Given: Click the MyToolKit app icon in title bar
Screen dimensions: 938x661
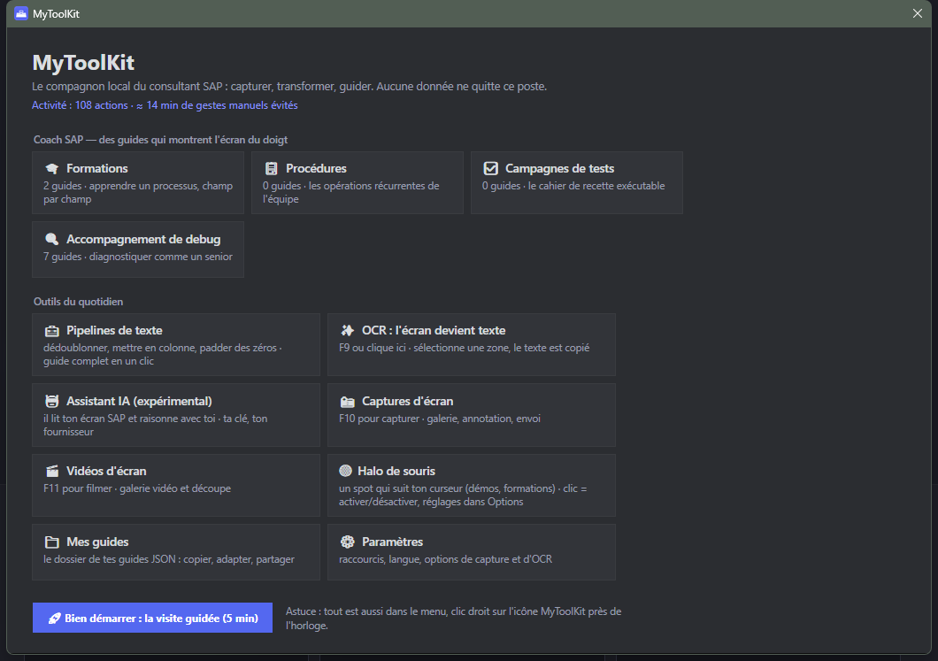Looking at the screenshot, I should click(x=21, y=13).
